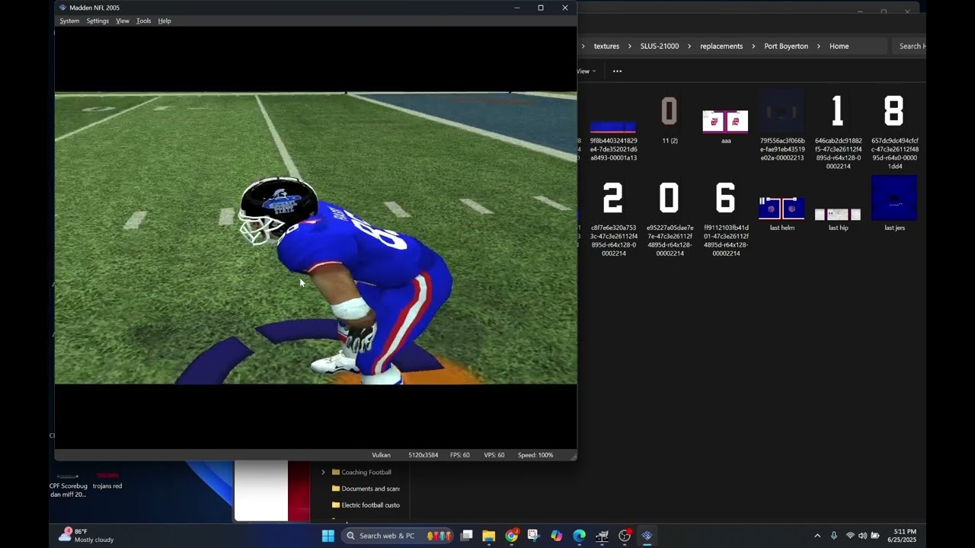Select trojans red desktop icon
This screenshot has width=975, height=548.
click(107, 482)
